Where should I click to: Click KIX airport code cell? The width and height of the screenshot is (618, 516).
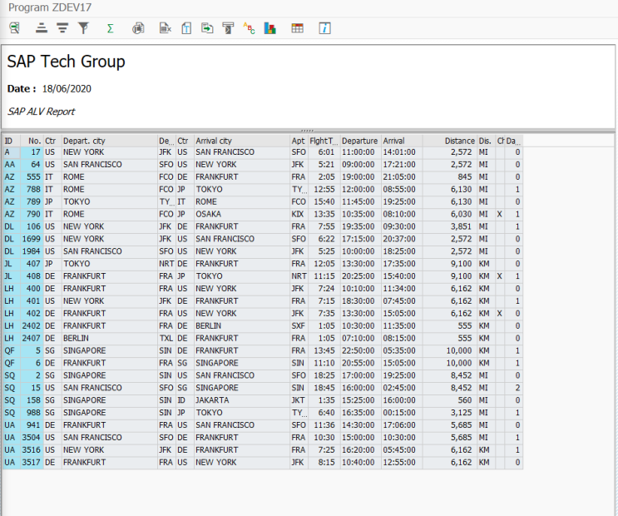click(299, 214)
